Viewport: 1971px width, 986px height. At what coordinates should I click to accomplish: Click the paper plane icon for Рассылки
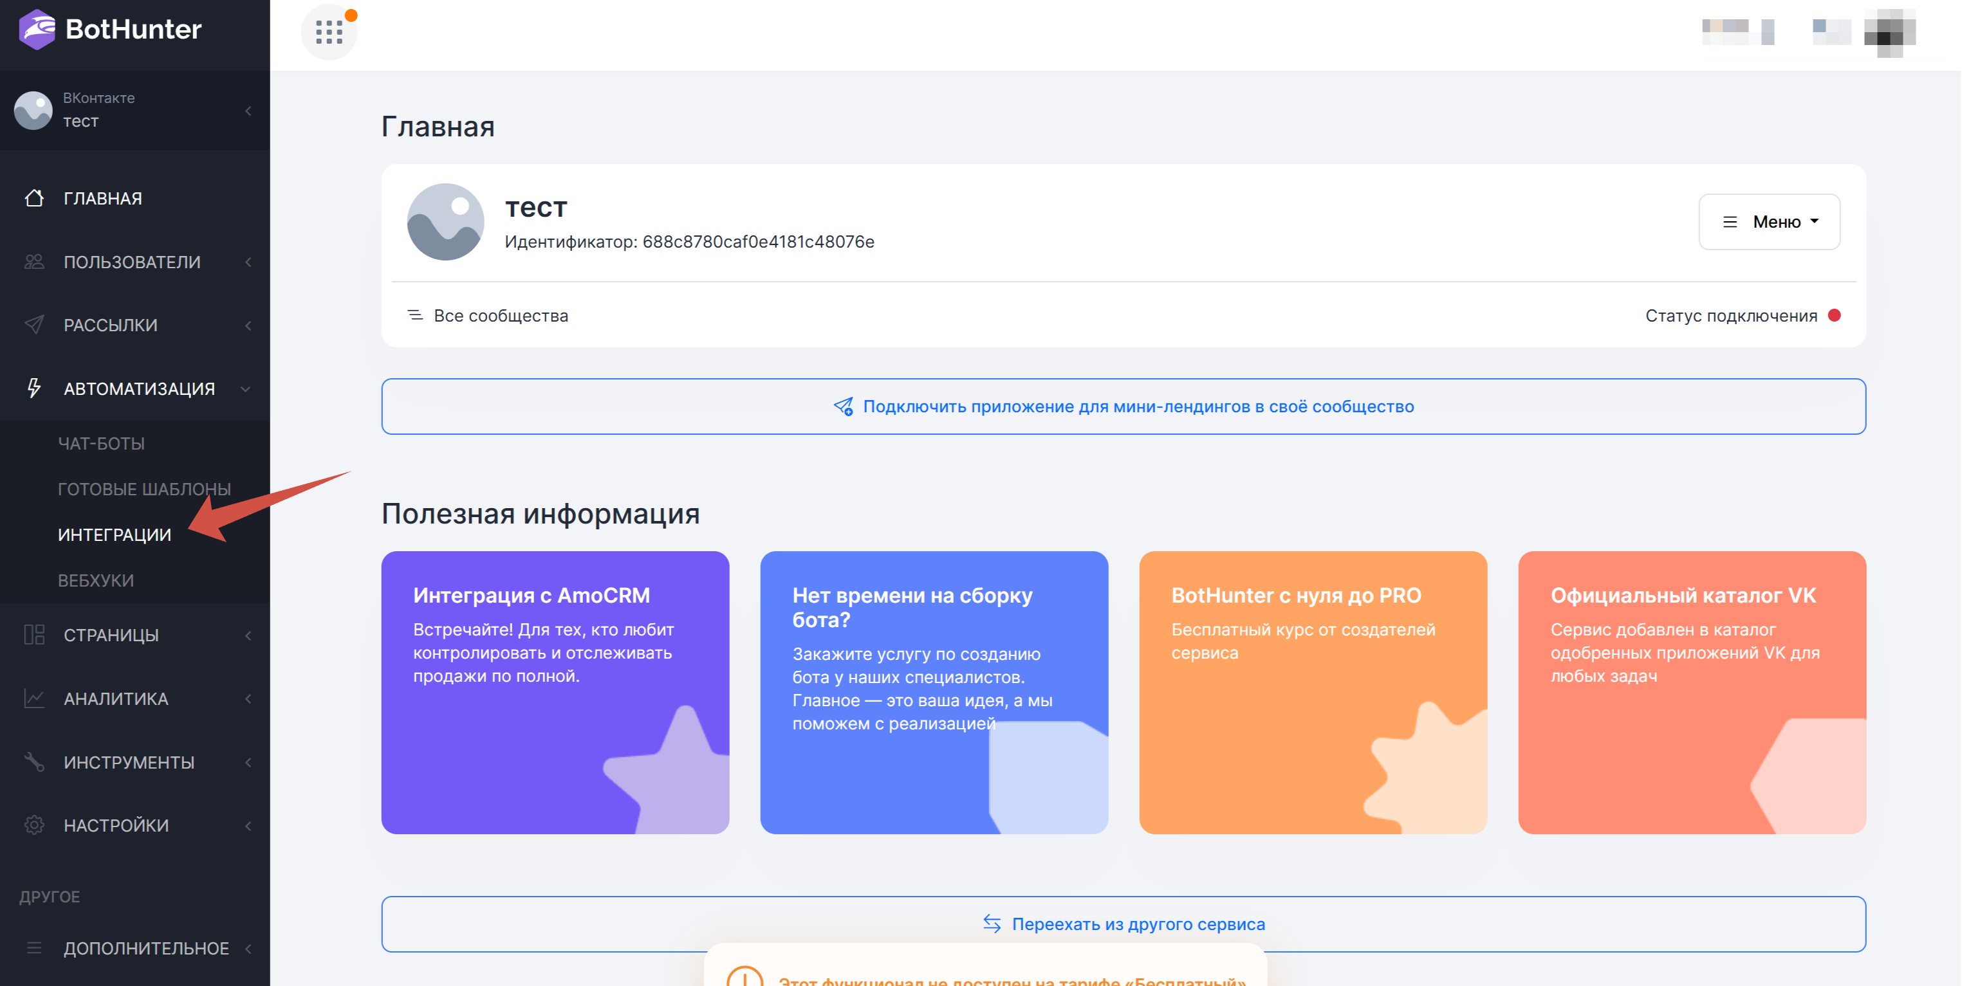[x=33, y=325]
